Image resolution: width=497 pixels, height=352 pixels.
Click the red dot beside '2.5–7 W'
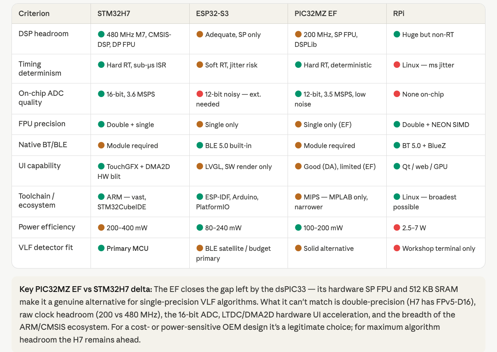click(397, 227)
